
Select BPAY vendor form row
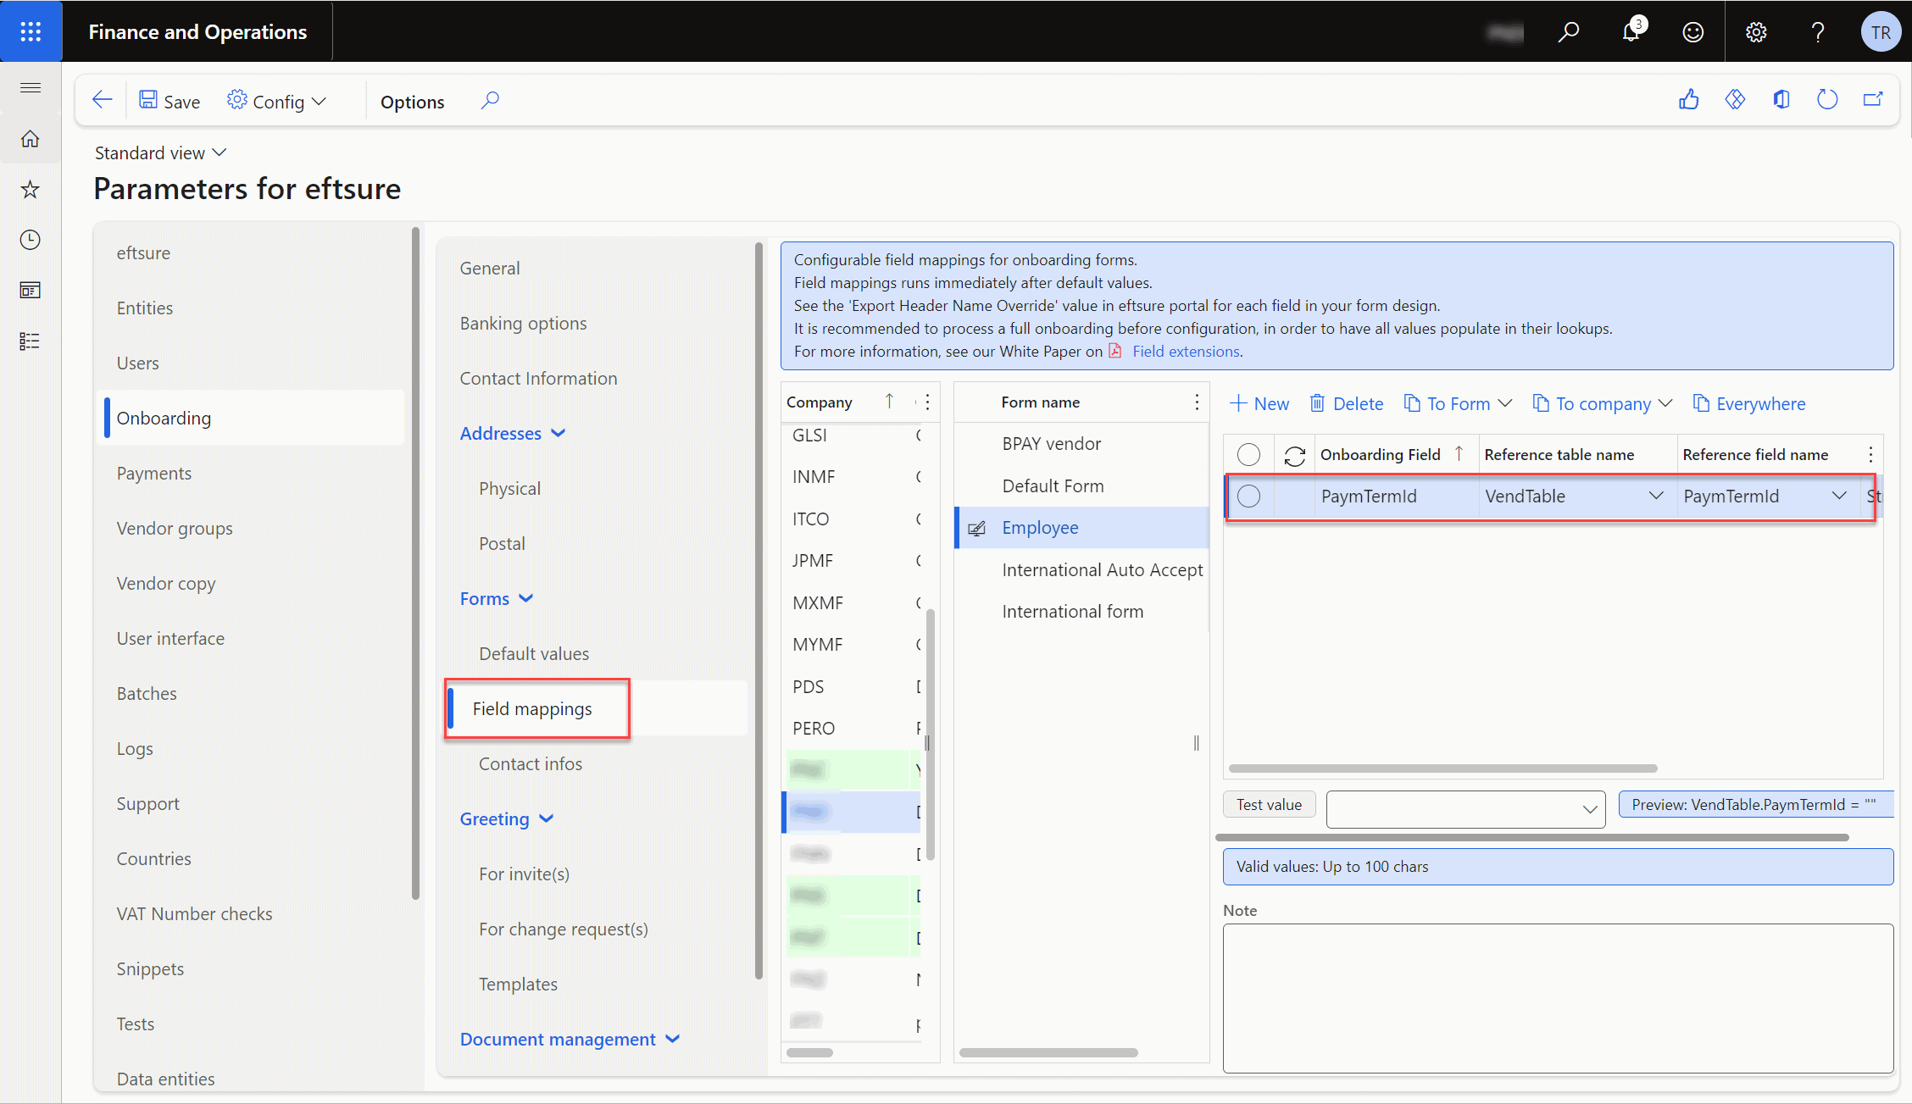pos(1082,444)
